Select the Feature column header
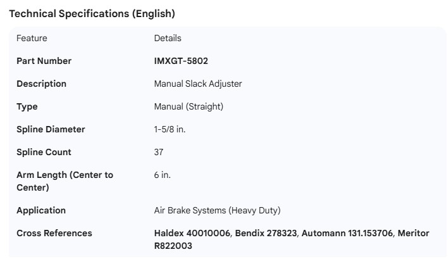Image resolution: width=448 pixels, height=259 pixels. [32, 38]
